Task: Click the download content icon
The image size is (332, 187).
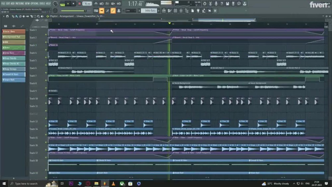Action: [245, 4]
